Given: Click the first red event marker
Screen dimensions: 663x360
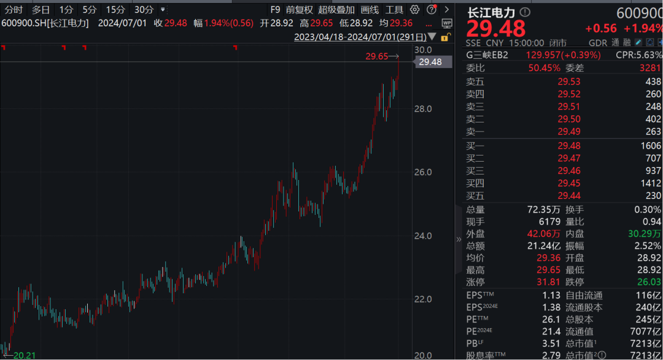Looking at the screenshot, I should (4, 48).
